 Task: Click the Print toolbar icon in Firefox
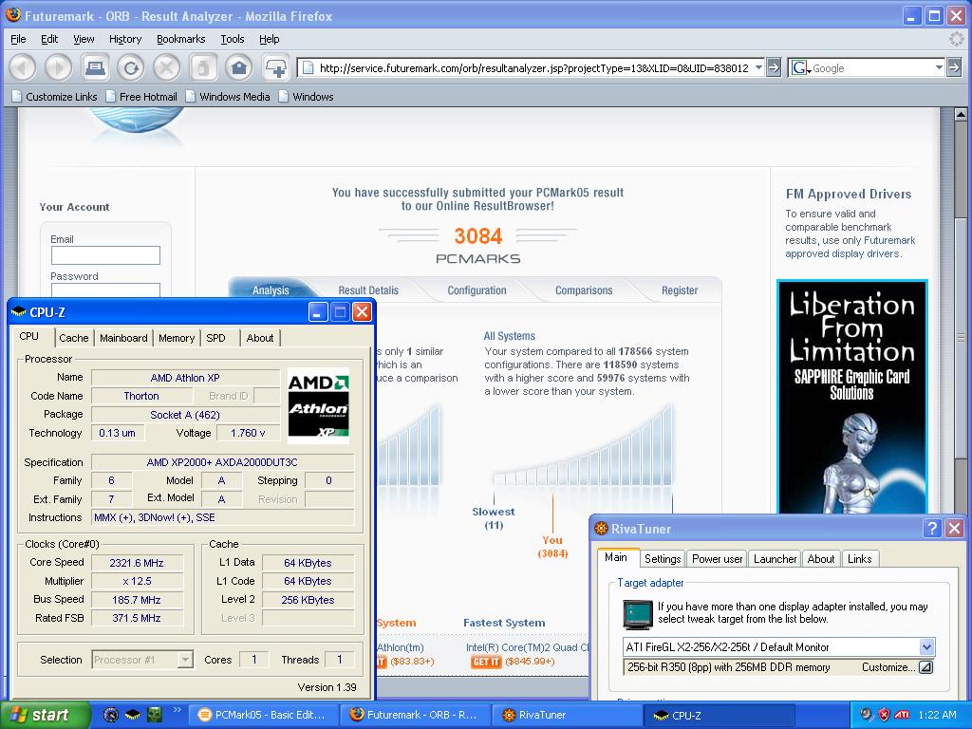point(95,67)
